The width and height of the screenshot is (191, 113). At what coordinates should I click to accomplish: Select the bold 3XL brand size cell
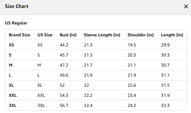[x=13, y=105]
